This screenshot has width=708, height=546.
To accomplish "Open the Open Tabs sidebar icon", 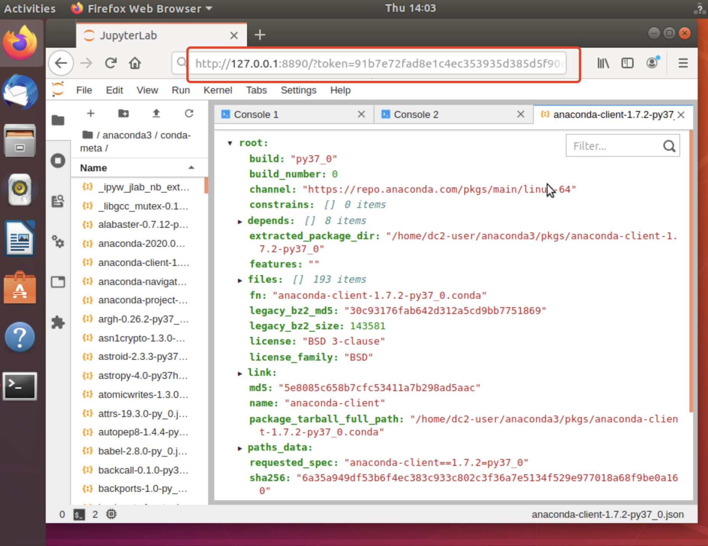I will point(58,282).
